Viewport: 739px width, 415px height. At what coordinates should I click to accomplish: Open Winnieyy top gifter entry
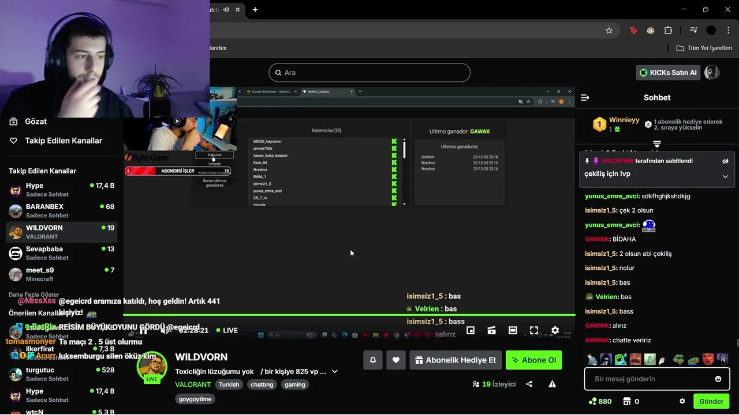[x=617, y=124]
